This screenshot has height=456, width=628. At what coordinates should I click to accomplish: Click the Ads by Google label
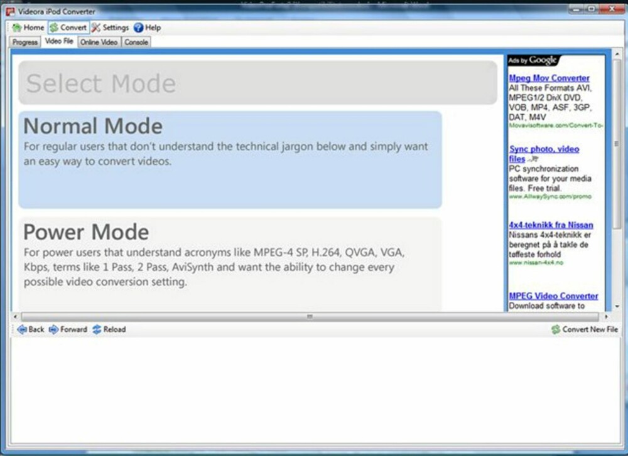click(x=533, y=60)
